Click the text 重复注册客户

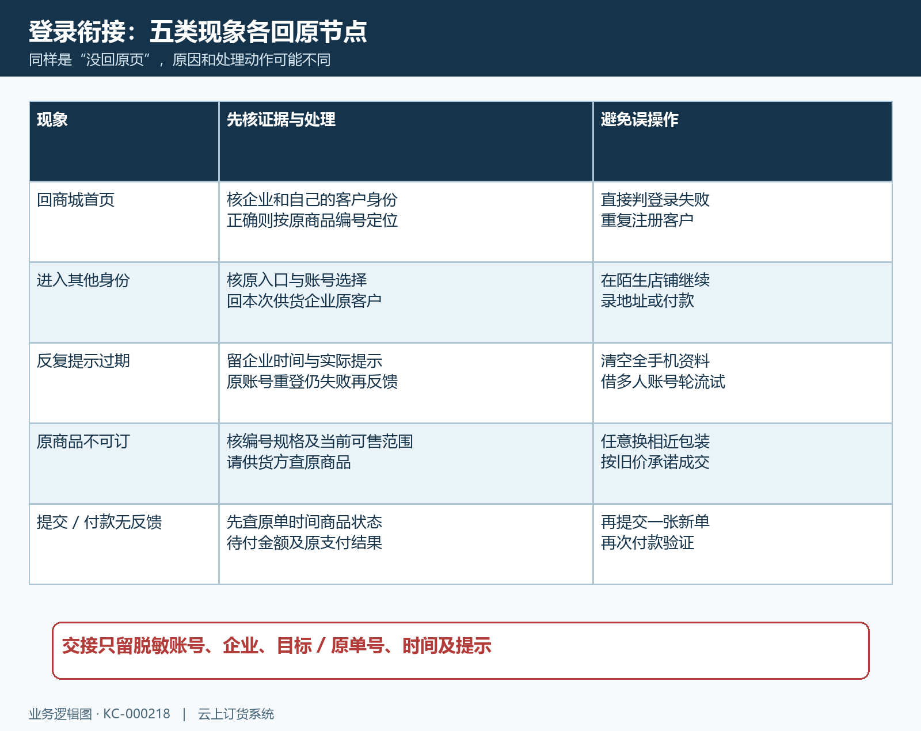pyautogui.click(x=647, y=220)
